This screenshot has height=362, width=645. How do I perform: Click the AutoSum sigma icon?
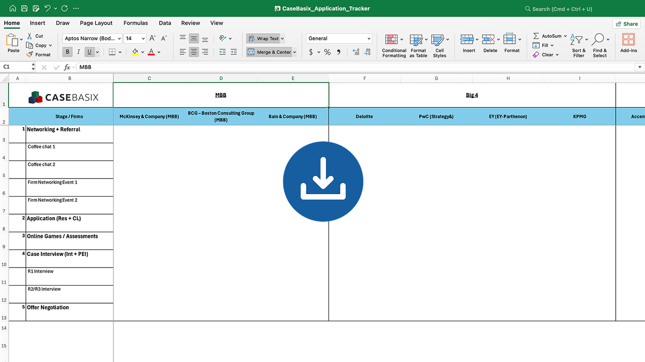point(536,36)
